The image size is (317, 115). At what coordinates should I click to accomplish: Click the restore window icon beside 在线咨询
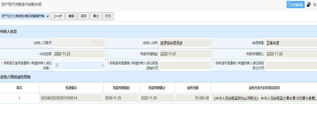(308, 5)
